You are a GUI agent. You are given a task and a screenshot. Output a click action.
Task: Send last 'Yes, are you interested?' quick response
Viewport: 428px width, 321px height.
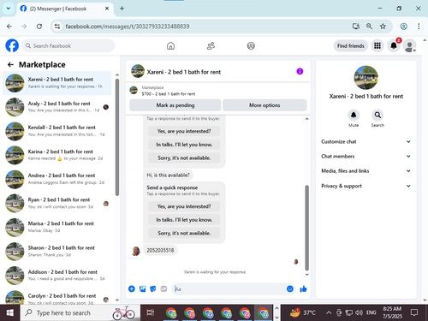tap(184, 206)
